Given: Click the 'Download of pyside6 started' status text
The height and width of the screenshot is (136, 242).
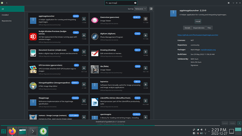Looking at the screenshot, I should [x=110, y=122].
